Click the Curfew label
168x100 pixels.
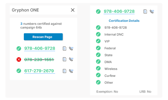(110, 76)
